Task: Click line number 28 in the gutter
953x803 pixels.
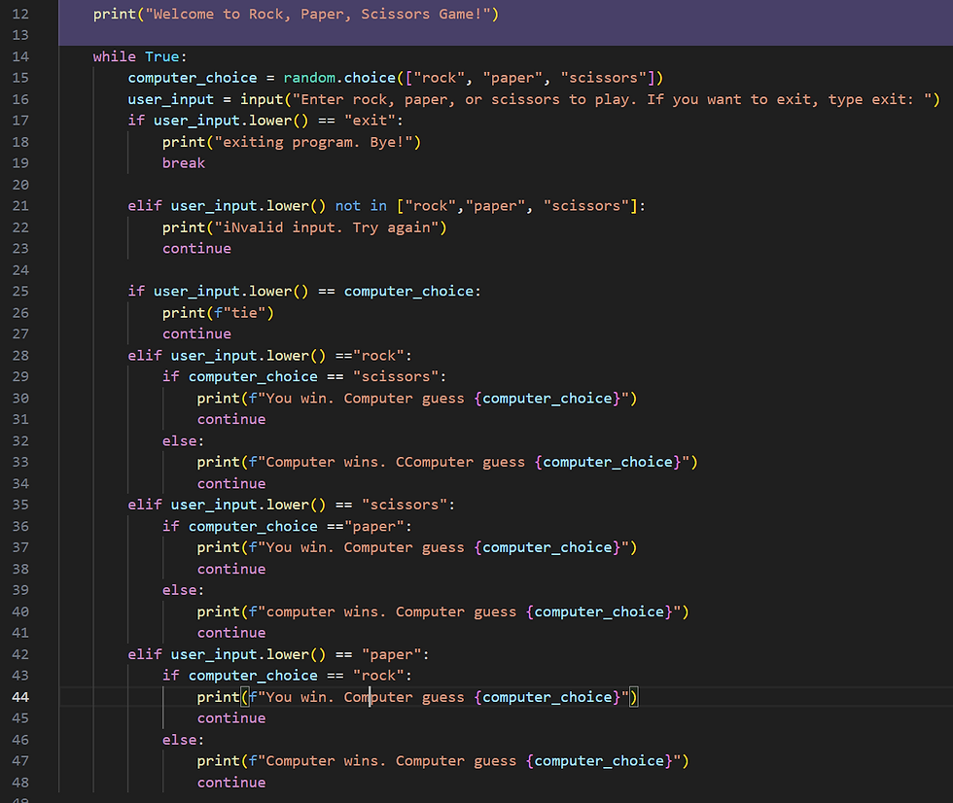Action: click(x=20, y=356)
